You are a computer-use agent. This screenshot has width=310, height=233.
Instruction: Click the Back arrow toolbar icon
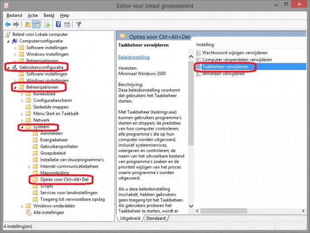point(8,24)
